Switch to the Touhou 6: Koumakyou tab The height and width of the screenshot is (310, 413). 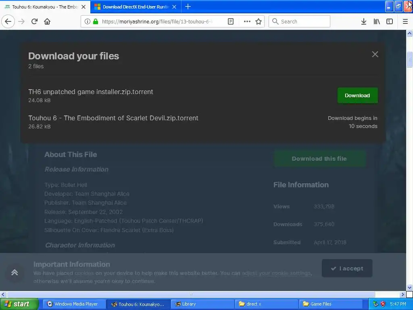click(45, 7)
